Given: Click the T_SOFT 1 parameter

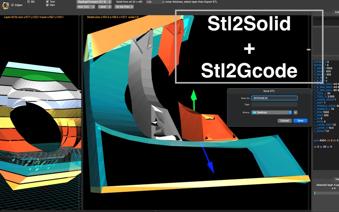Looking at the screenshot, I should (319, 103).
